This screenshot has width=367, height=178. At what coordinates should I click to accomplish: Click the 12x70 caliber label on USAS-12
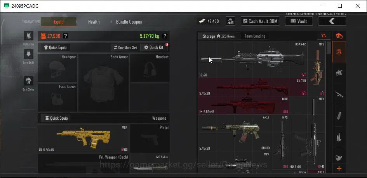[203, 75]
